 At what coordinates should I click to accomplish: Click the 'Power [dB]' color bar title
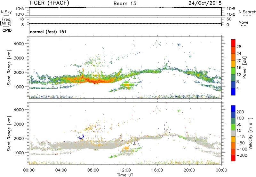[x=244, y=67]
